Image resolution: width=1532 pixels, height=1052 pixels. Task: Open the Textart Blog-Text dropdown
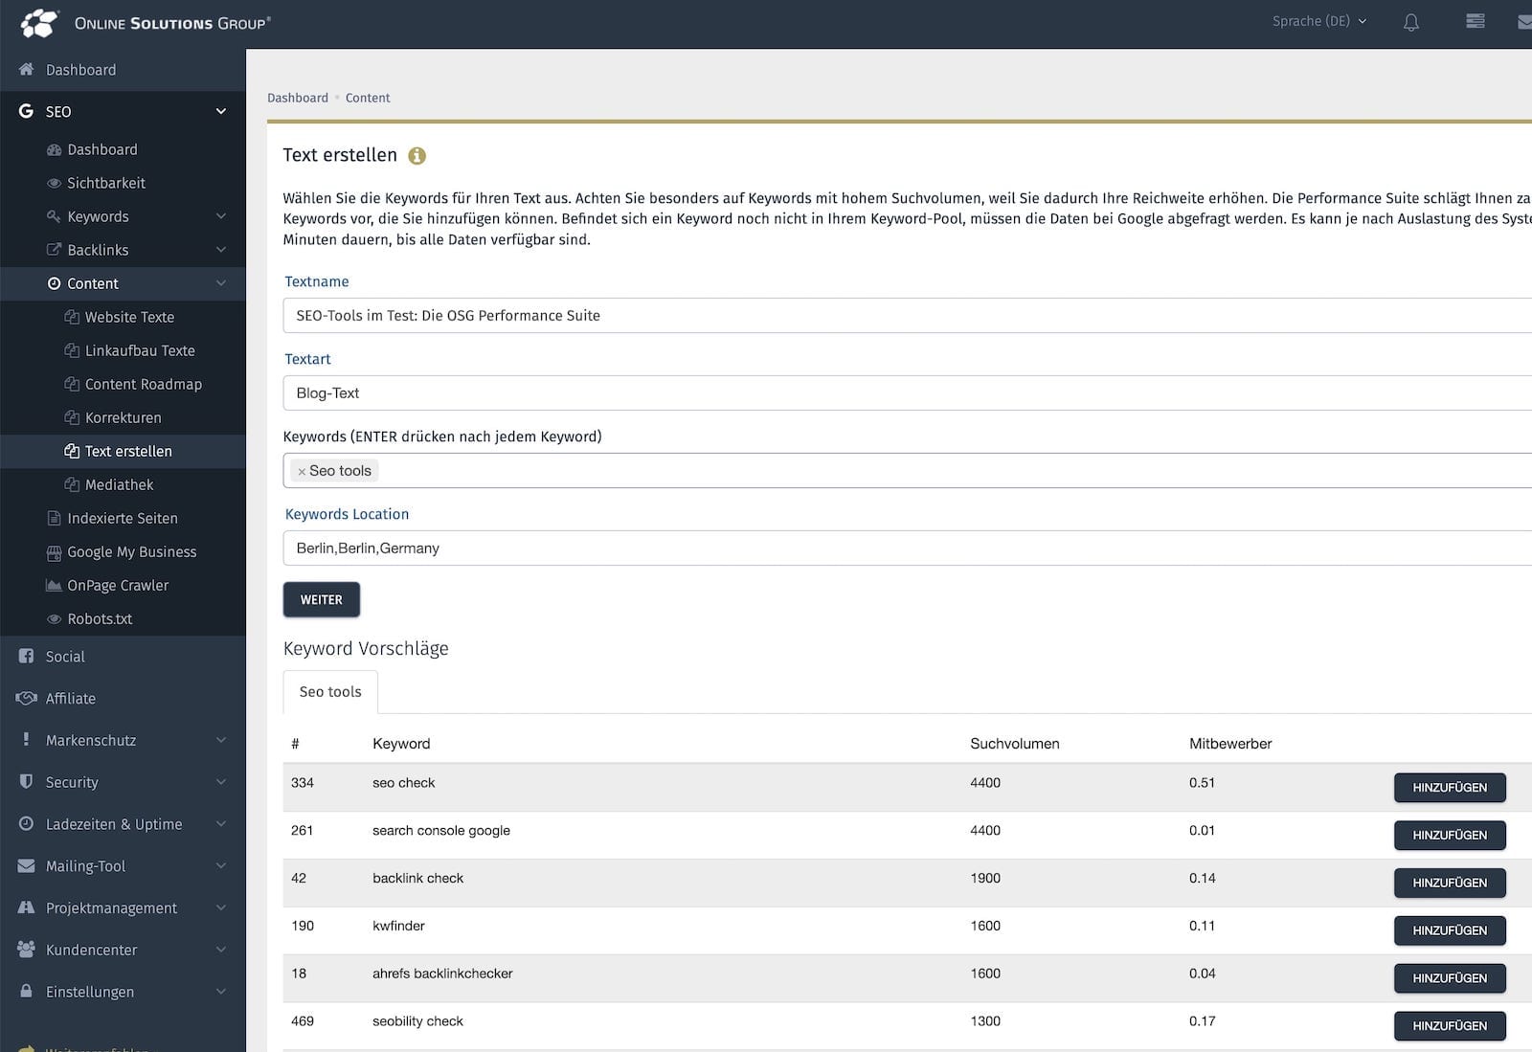(908, 393)
